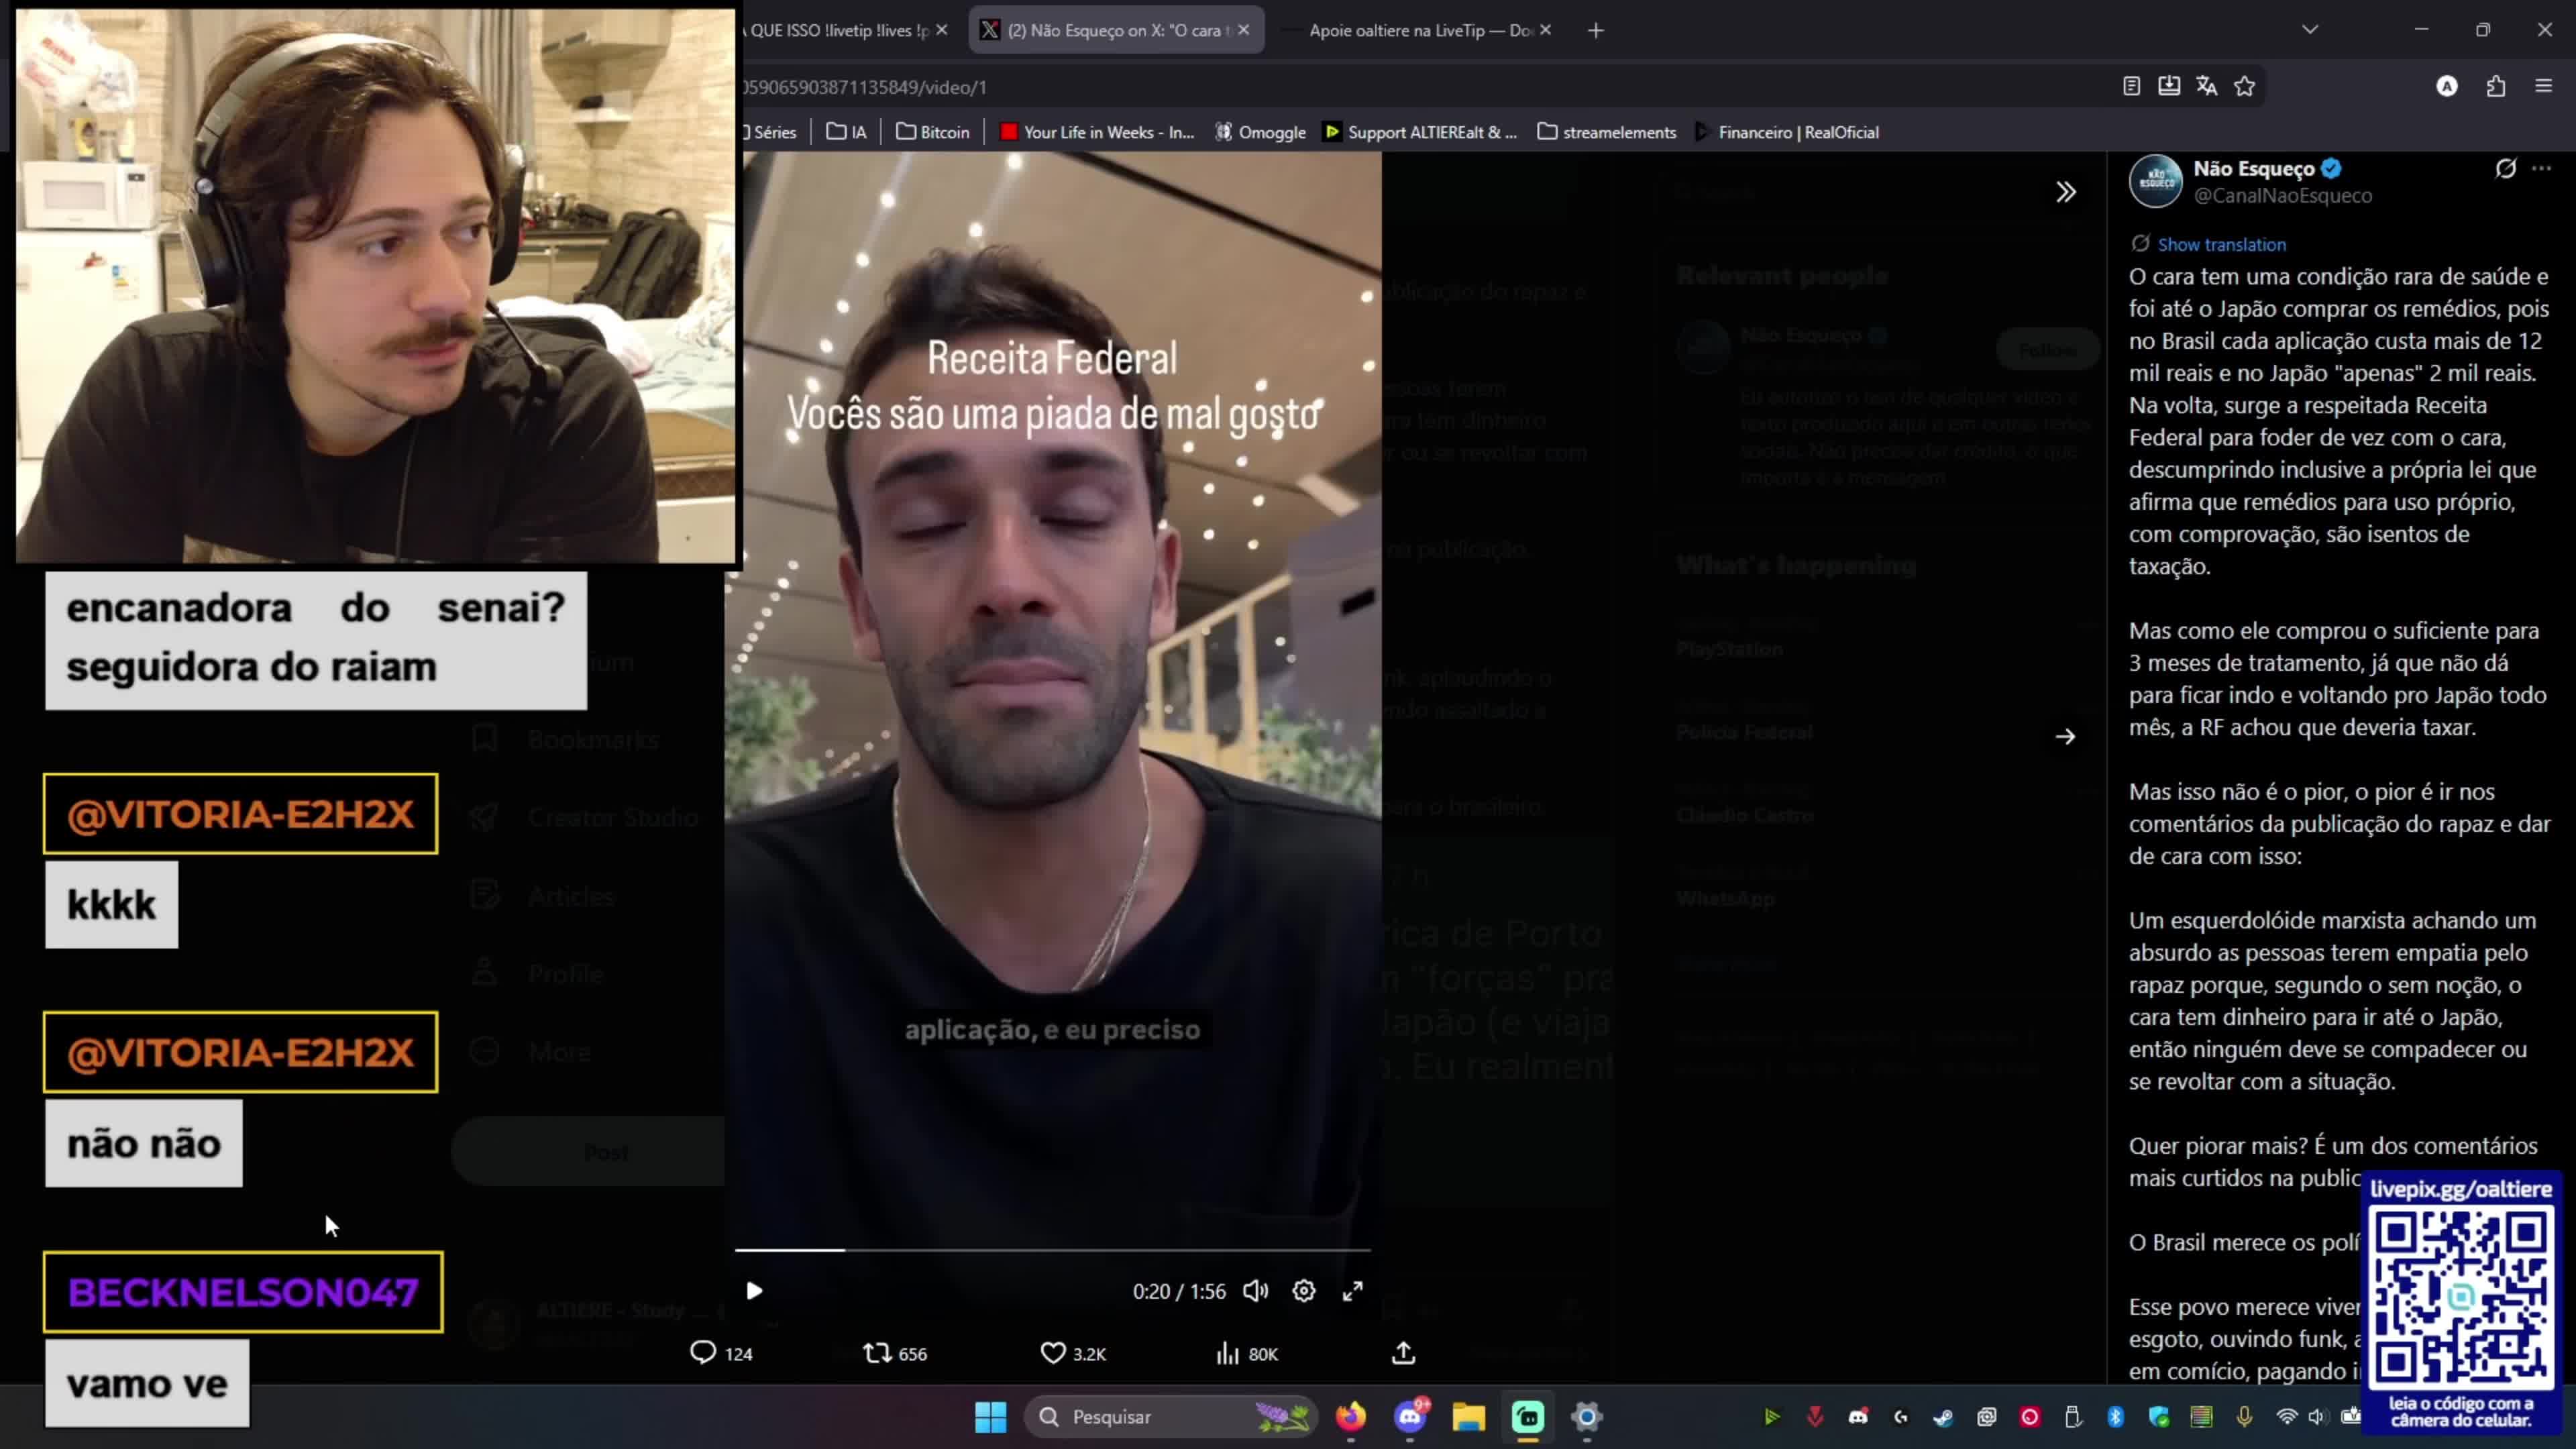Bookmark this page with the star icon

tap(2245, 87)
